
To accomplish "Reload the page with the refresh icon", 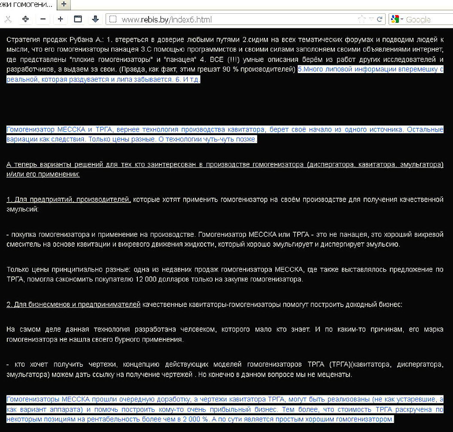I will [x=380, y=19].
